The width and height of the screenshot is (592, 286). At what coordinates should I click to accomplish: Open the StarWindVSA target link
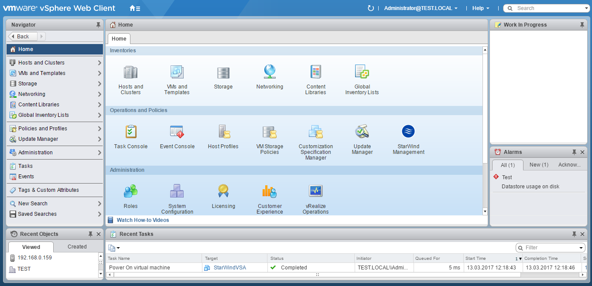pyautogui.click(x=229, y=268)
